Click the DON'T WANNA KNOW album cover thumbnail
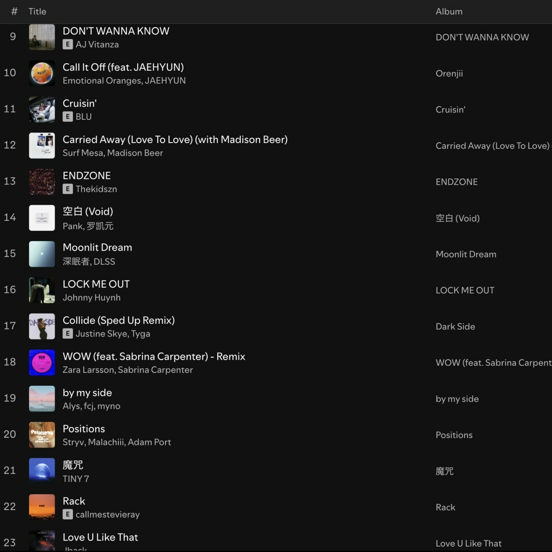This screenshot has height=552, width=552. pos(42,37)
